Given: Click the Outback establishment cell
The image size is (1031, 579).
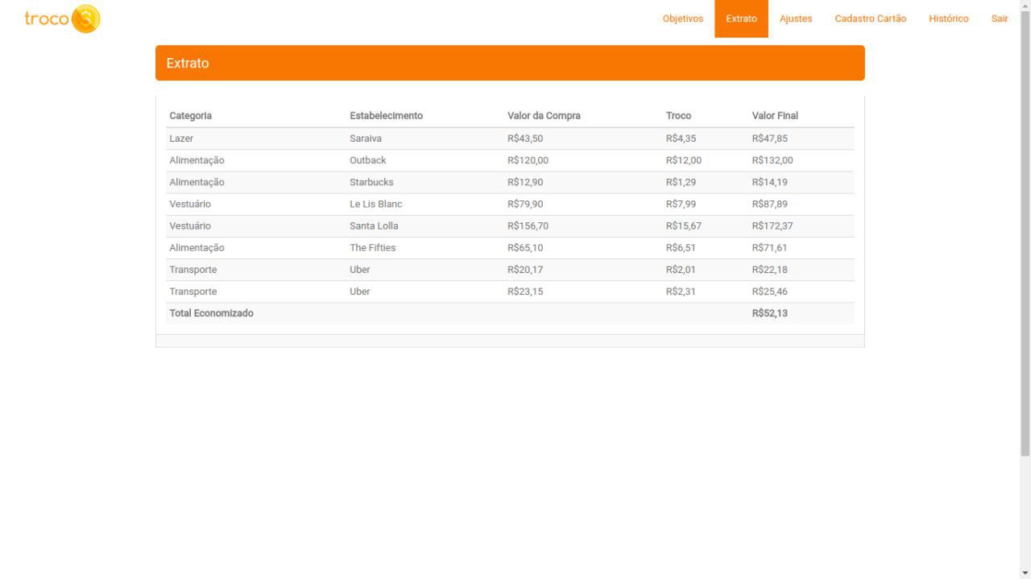Looking at the screenshot, I should (x=368, y=160).
